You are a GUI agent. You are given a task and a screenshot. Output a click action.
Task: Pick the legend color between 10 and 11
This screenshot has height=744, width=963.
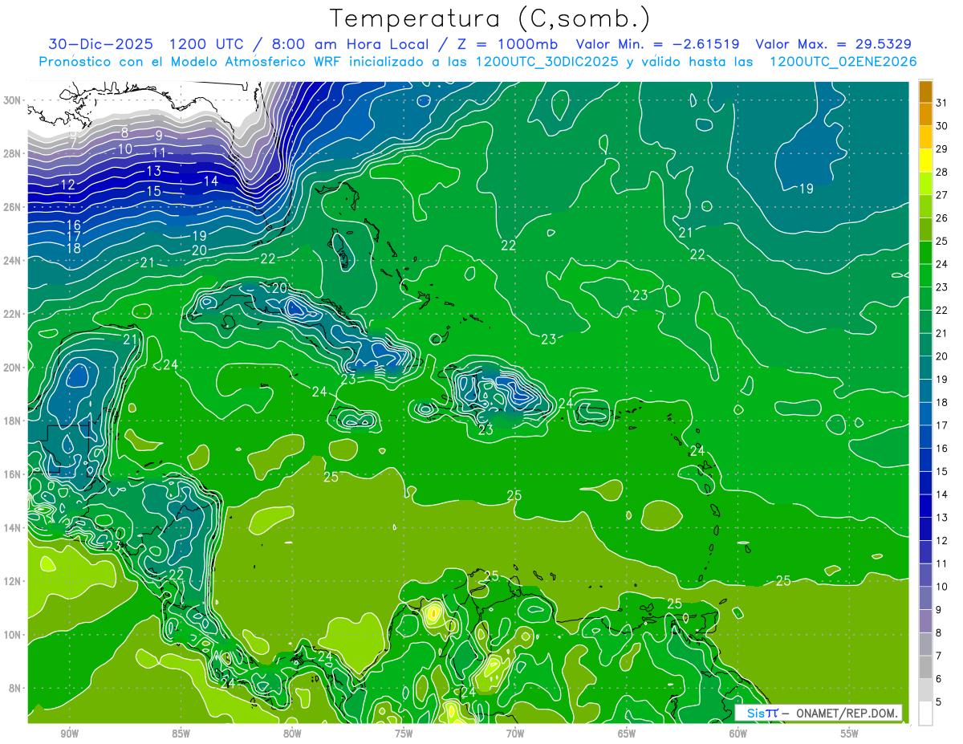click(x=925, y=575)
